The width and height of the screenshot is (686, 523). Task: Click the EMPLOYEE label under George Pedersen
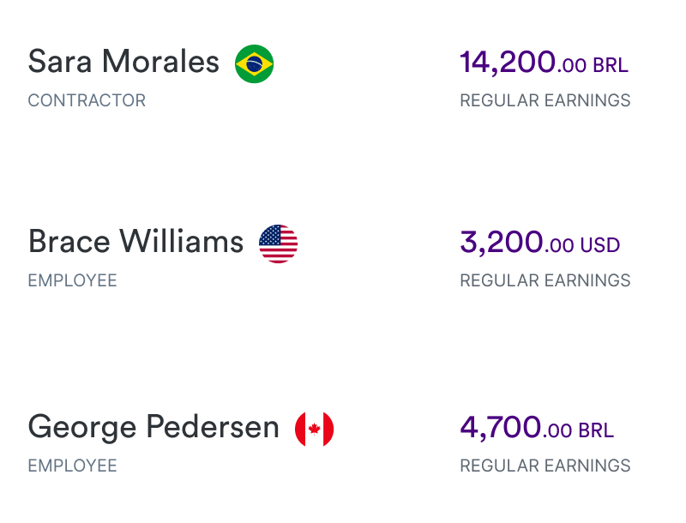pos(73,466)
